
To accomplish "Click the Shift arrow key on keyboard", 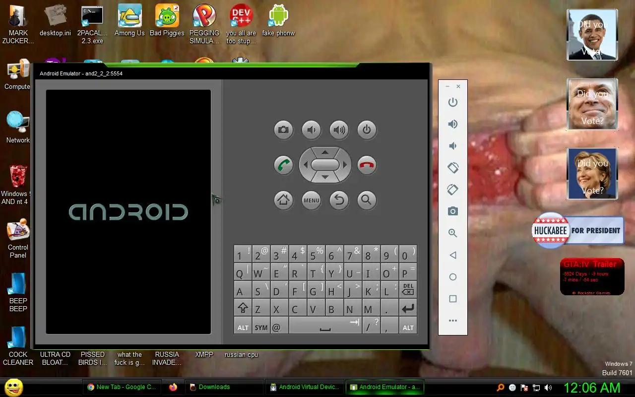I will tap(243, 308).
